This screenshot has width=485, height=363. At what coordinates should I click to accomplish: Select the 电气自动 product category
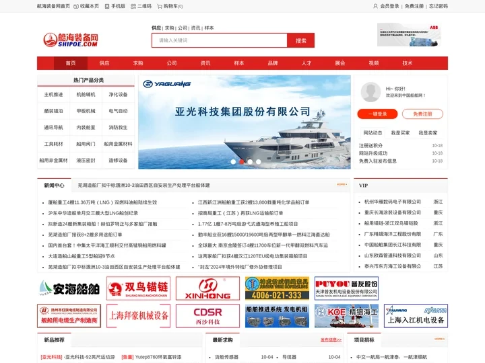[x=118, y=111]
